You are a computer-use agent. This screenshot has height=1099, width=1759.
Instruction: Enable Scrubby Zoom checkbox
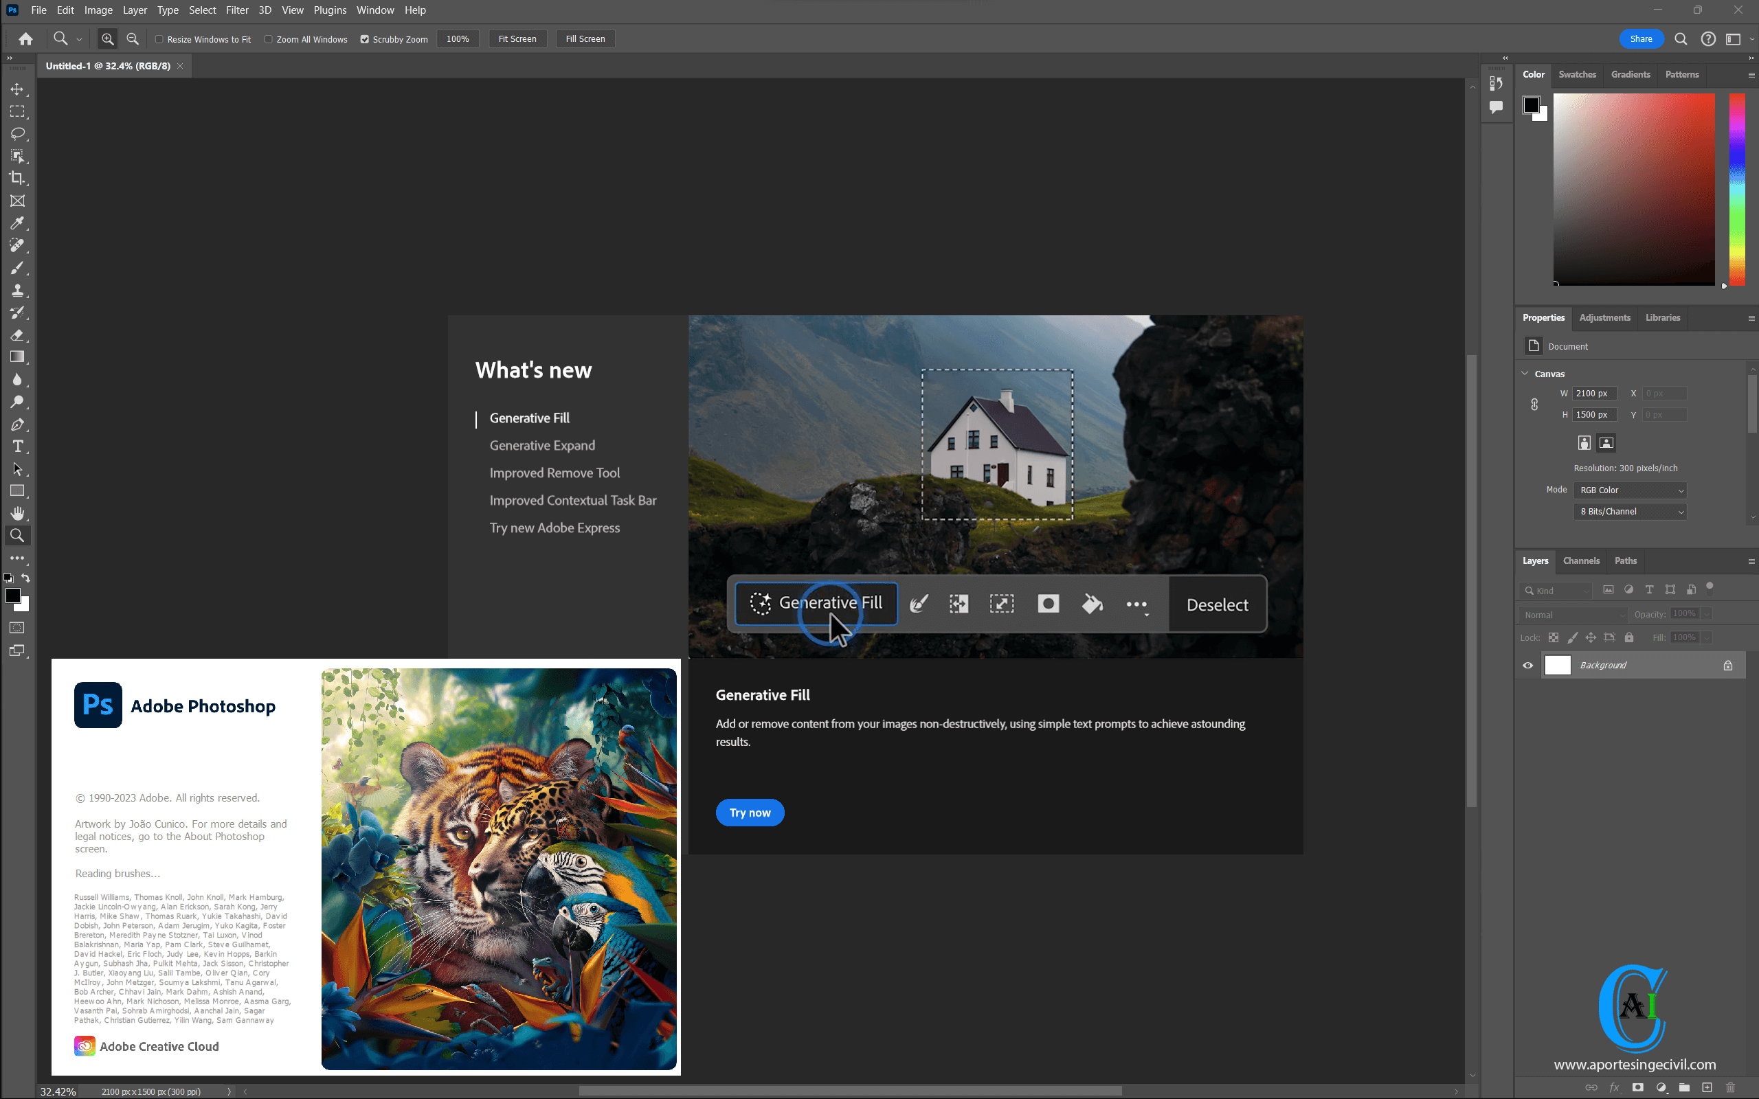(365, 38)
